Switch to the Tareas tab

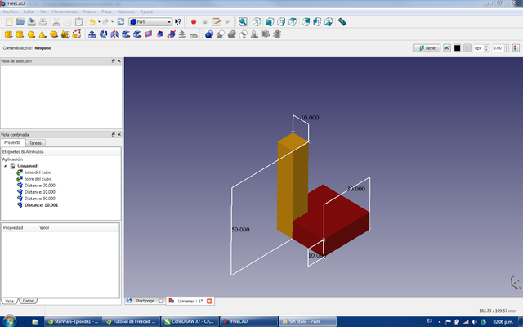[36, 142]
